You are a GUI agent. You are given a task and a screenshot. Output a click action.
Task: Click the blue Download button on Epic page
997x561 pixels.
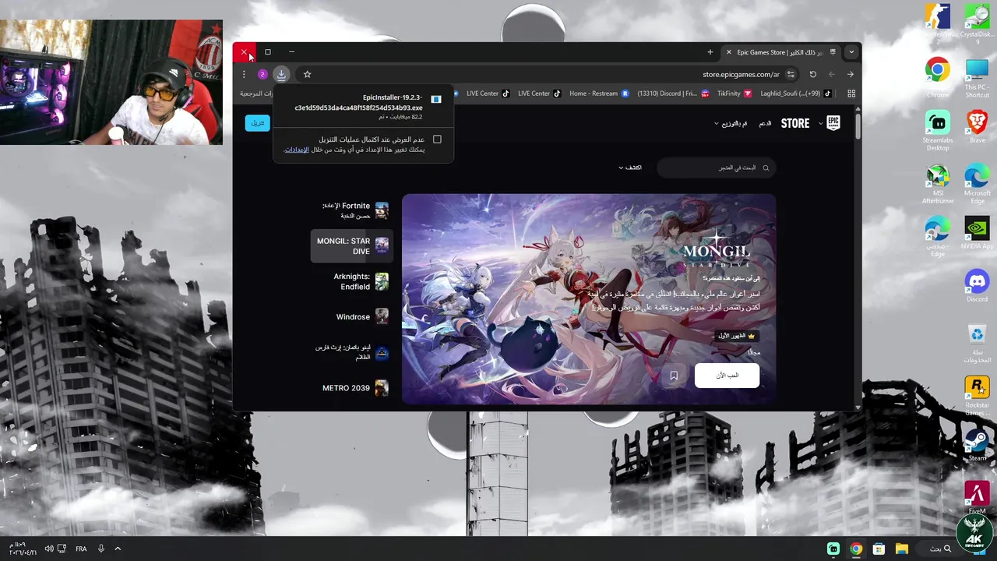pyautogui.click(x=257, y=123)
